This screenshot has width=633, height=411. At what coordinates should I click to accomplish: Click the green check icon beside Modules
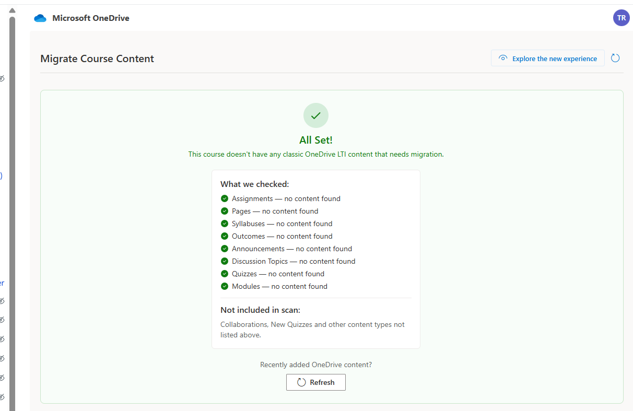225,286
